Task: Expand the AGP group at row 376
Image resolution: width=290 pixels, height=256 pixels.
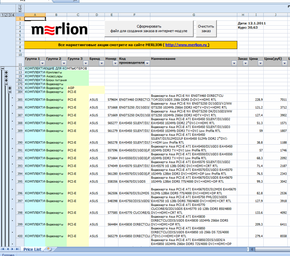Action: tap(10, 88)
